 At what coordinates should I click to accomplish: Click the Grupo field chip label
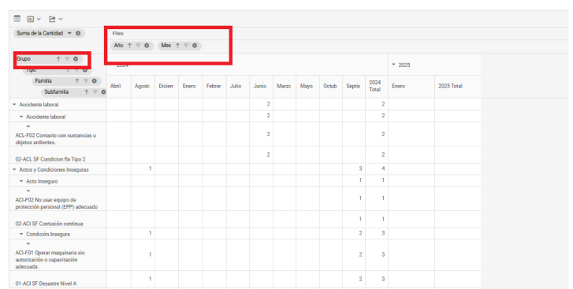point(24,59)
